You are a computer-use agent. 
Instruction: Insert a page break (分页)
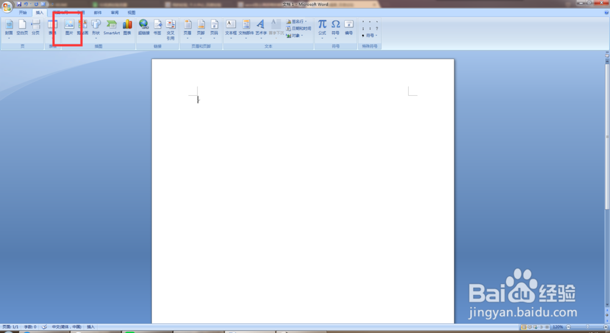(35, 29)
